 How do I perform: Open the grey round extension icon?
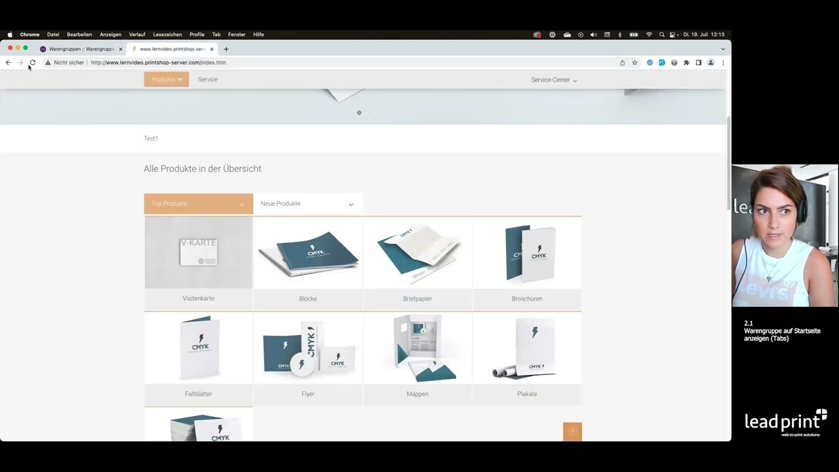pyautogui.click(x=674, y=63)
